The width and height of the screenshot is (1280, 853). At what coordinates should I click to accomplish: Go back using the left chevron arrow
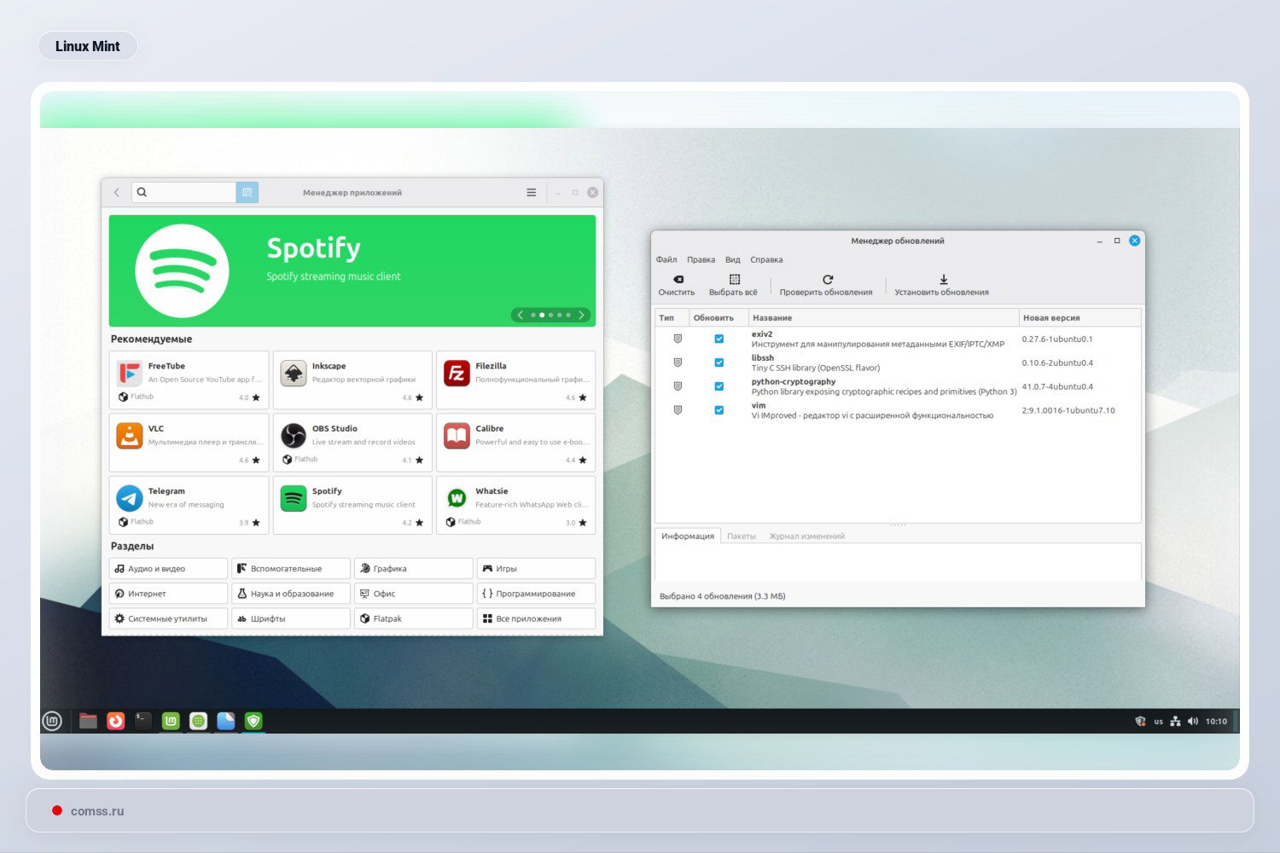(117, 192)
